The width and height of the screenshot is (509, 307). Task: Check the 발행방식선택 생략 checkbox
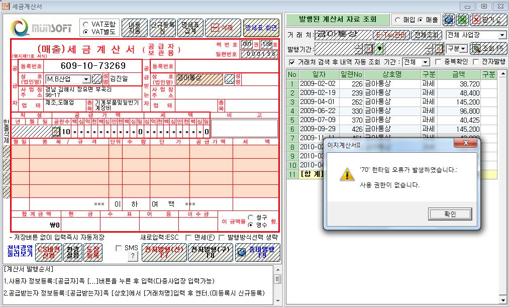tap(222, 238)
